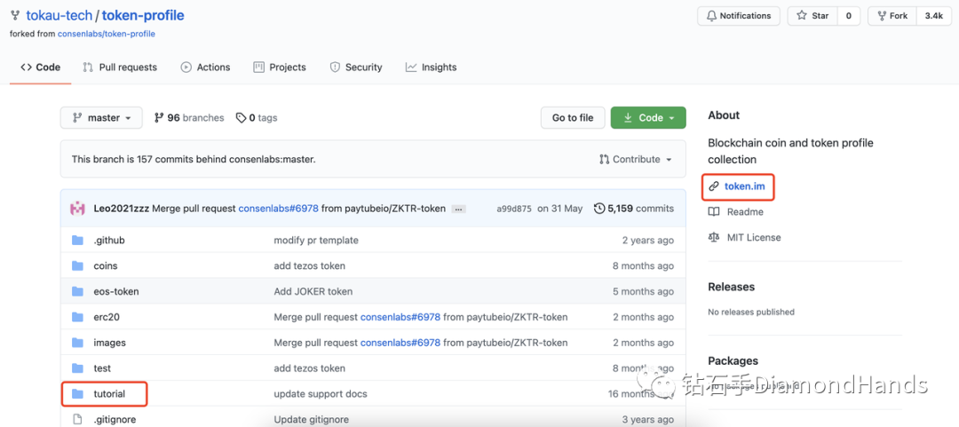The width and height of the screenshot is (959, 427).
Task: View the Insights tab
Action: click(431, 67)
